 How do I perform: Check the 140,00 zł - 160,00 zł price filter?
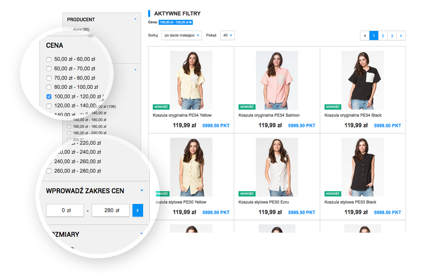pyautogui.click(x=69, y=120)
